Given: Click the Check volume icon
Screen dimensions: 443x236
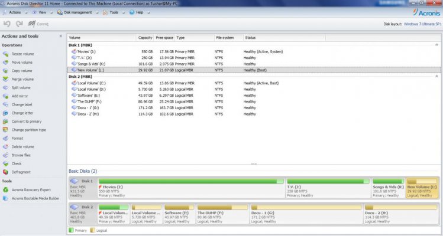Looking at the screenshot, I should pos(5,163).
